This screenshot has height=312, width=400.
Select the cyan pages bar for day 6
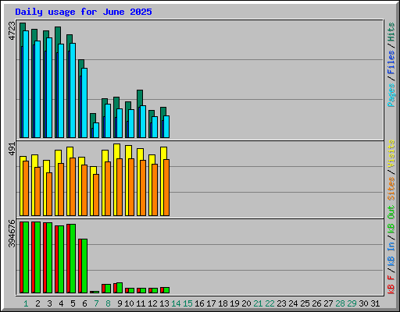coord(84,103)
